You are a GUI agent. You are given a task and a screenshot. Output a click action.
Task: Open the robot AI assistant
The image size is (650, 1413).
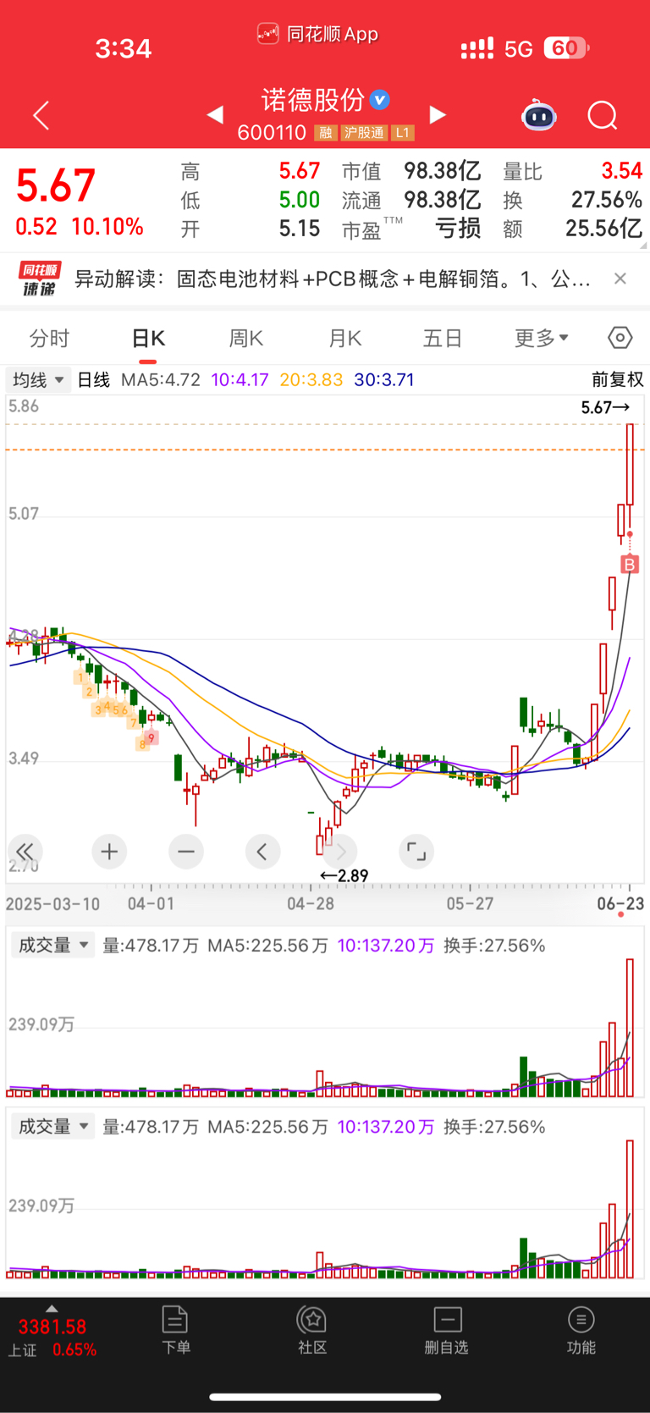pyautogui.click(x=539, y=115)
